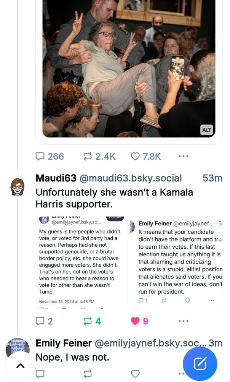Open left screenshot of Emily Feiner's post
The image size is (230, 382).
click(x=81, y=262)
